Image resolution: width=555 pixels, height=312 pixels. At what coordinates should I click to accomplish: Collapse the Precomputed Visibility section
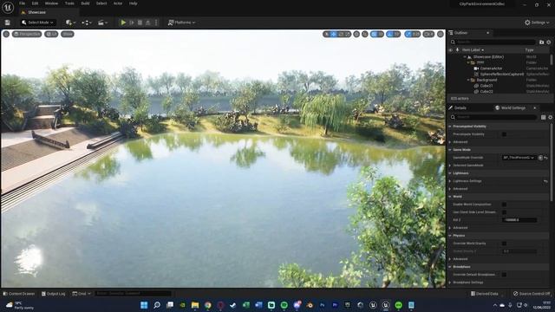coord(450,127)
